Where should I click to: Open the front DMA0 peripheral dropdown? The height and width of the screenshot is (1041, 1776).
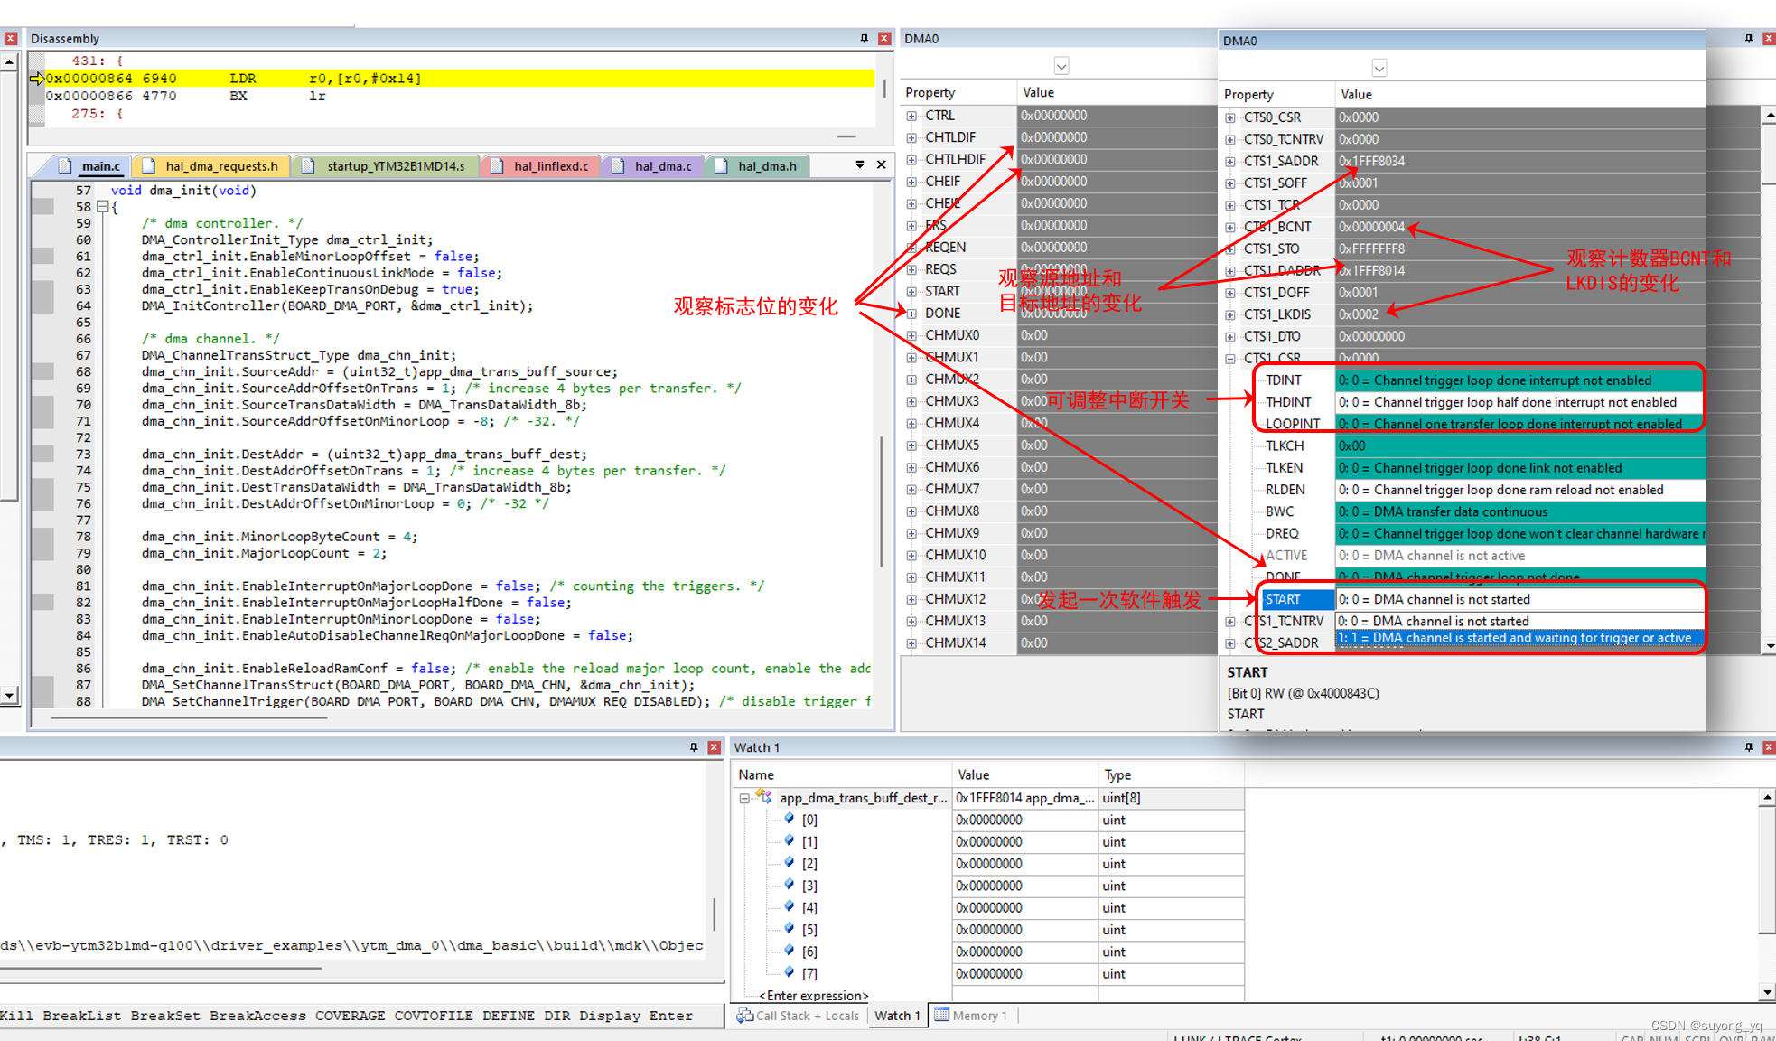pos(1379,68)
